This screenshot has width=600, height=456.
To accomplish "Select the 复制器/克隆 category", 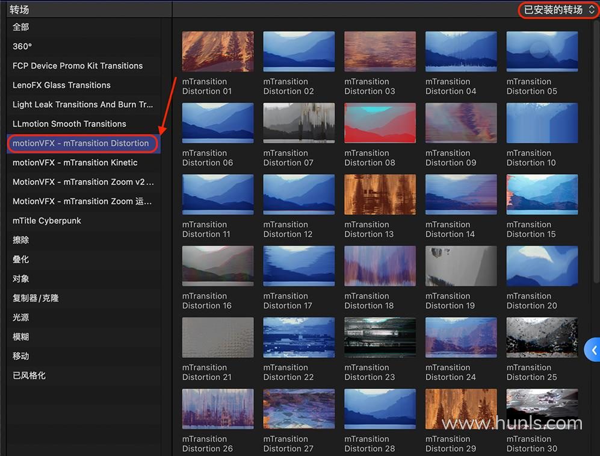I will [x=84, y=298].
